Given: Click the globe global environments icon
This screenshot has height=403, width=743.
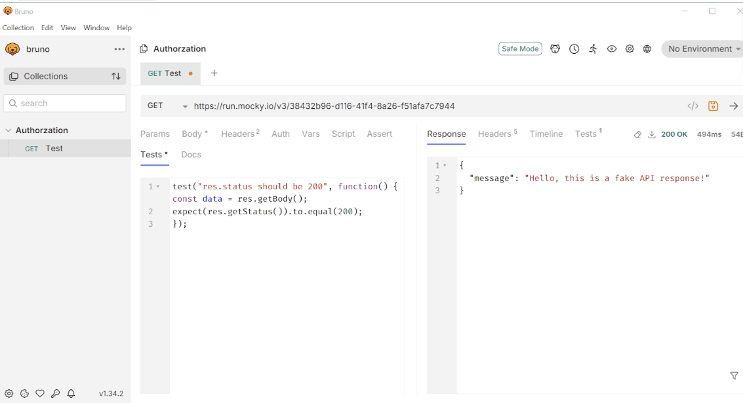Looking at the screenshot, I should [x=647, y=48].
